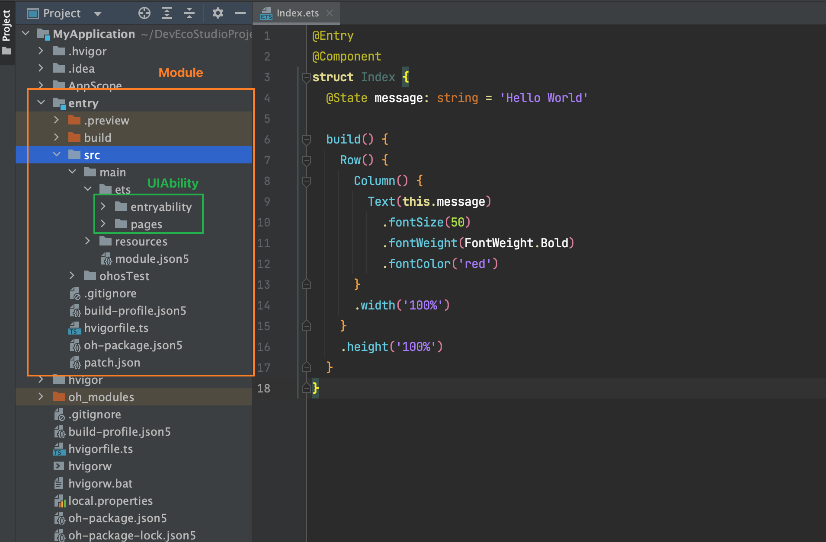This screenshot has height=542, width=826.
Task: Expand the .preview folder
Action: [x=56, y=120]
